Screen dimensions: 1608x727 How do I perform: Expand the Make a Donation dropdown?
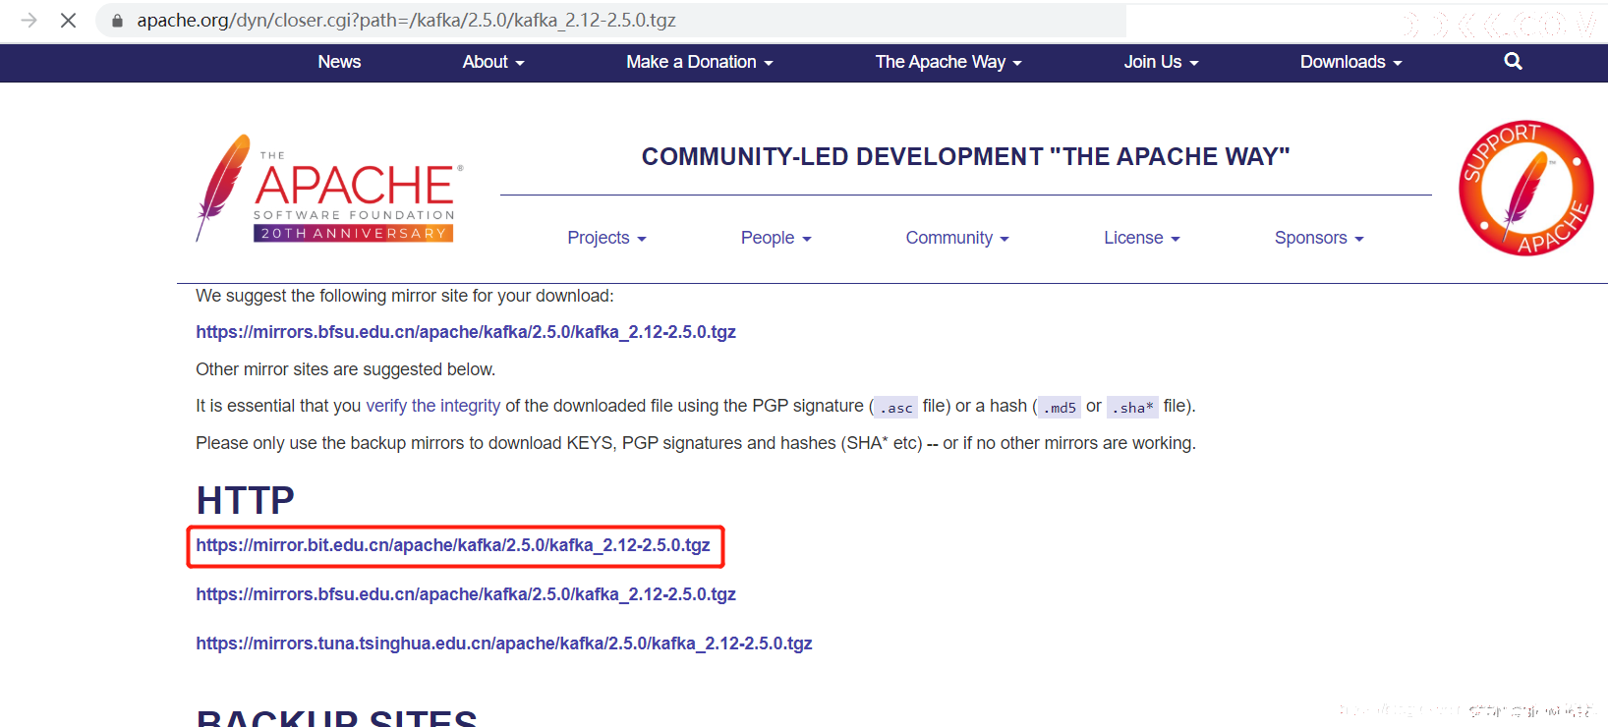[x=700, y=62]
